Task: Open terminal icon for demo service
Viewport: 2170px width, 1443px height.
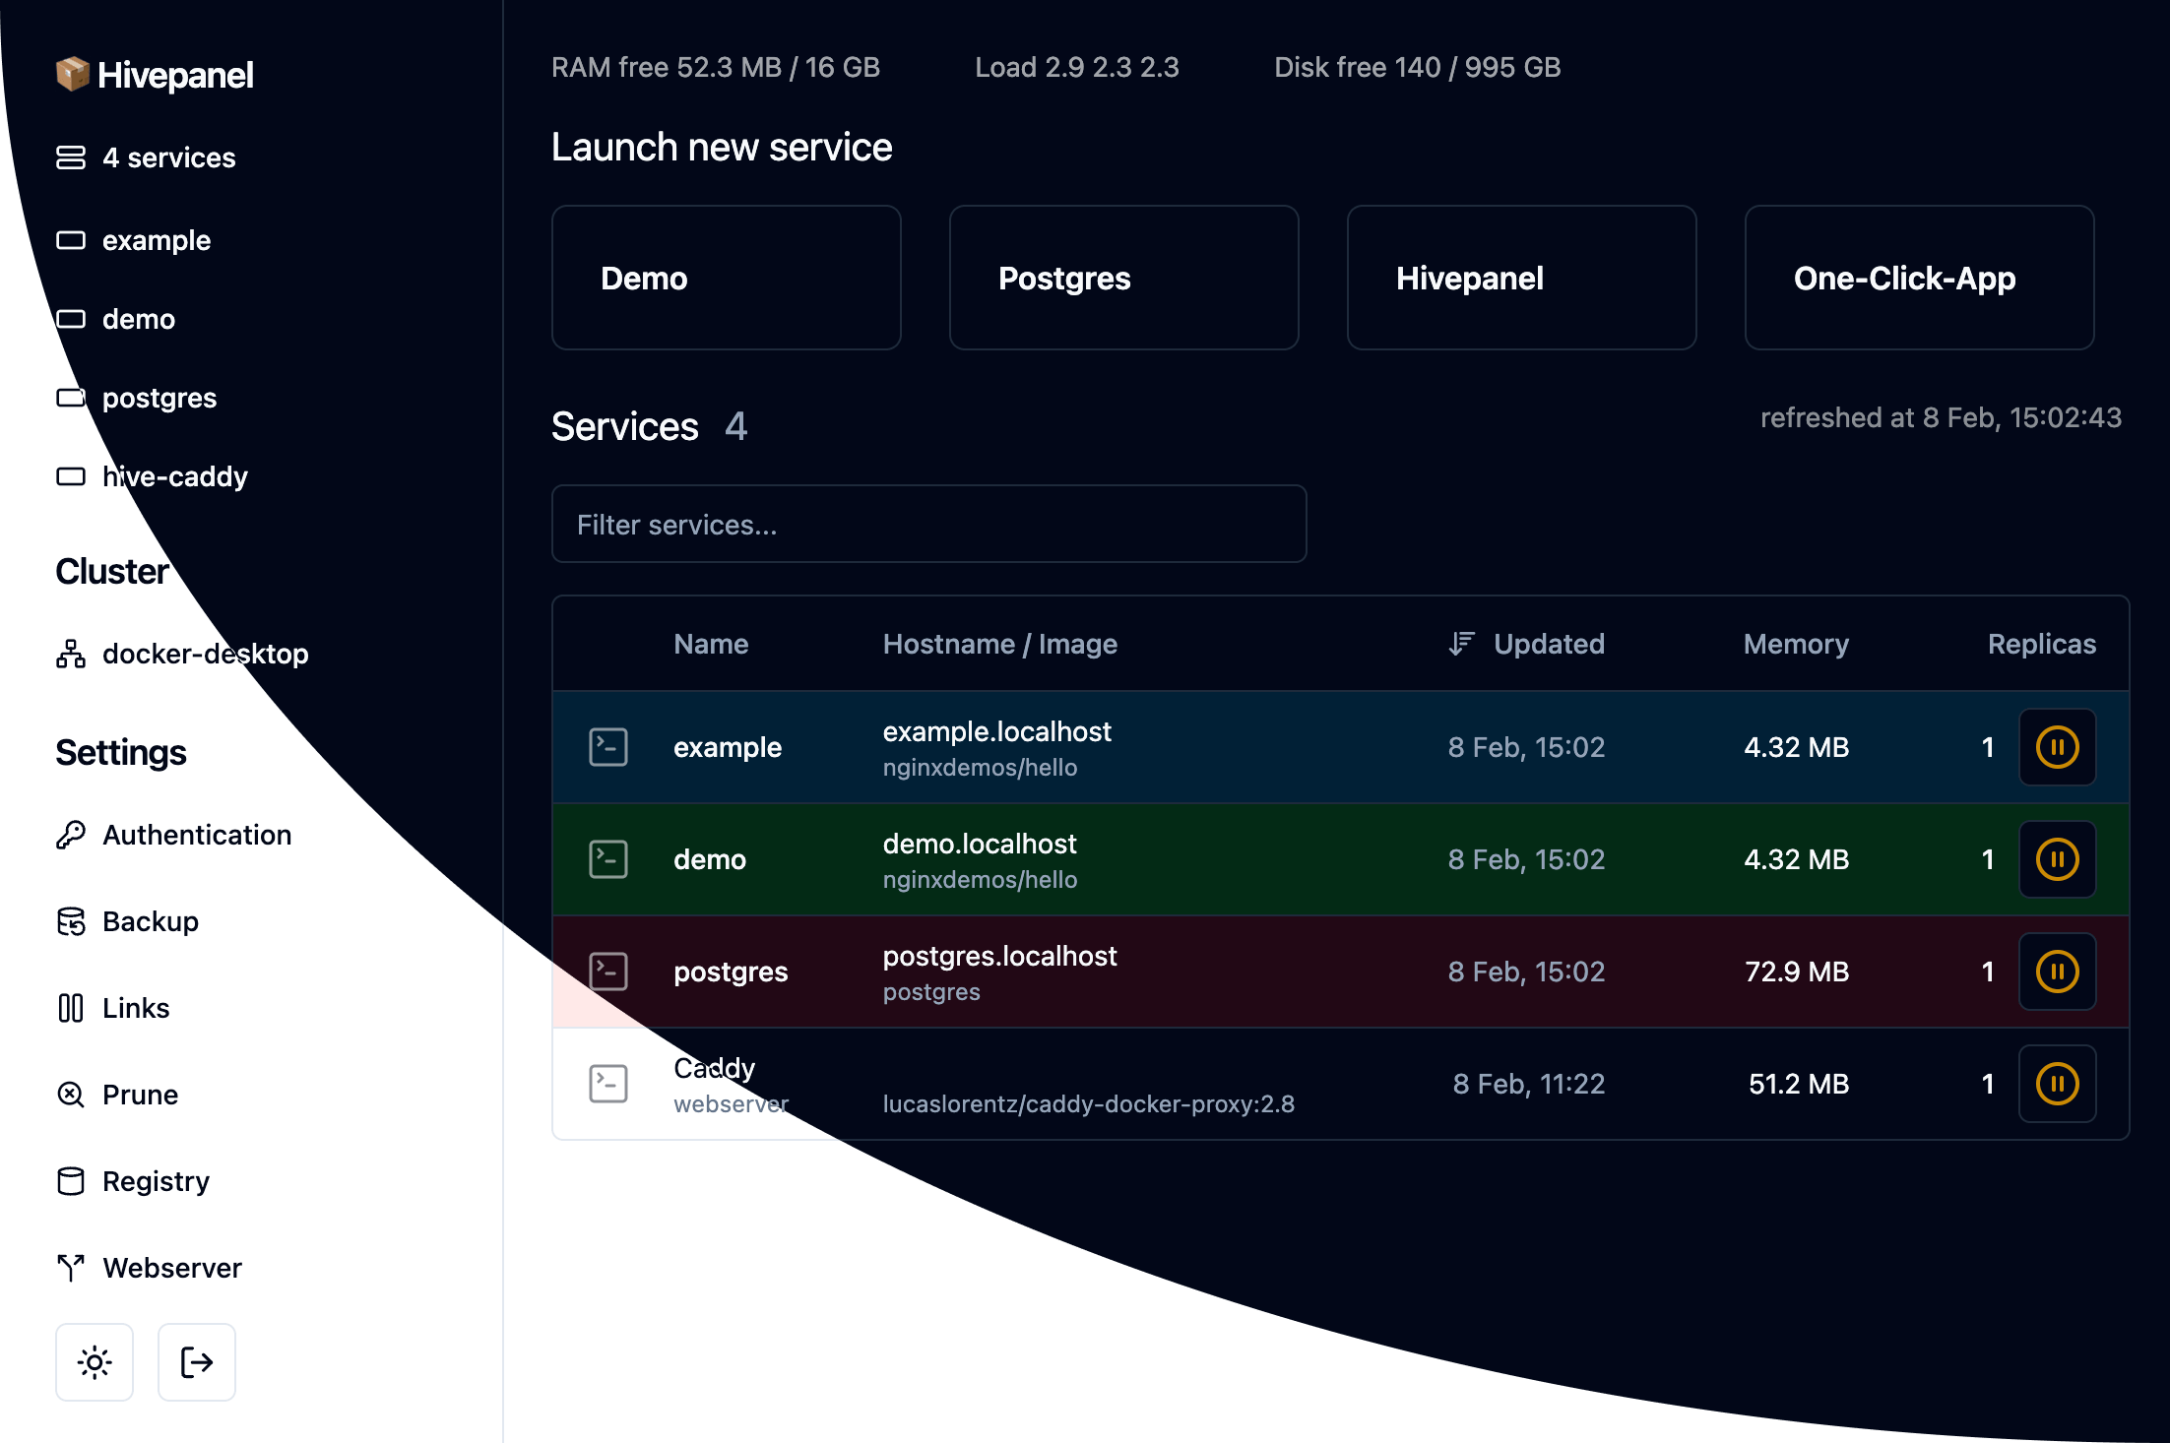Action: pos(608,859)
